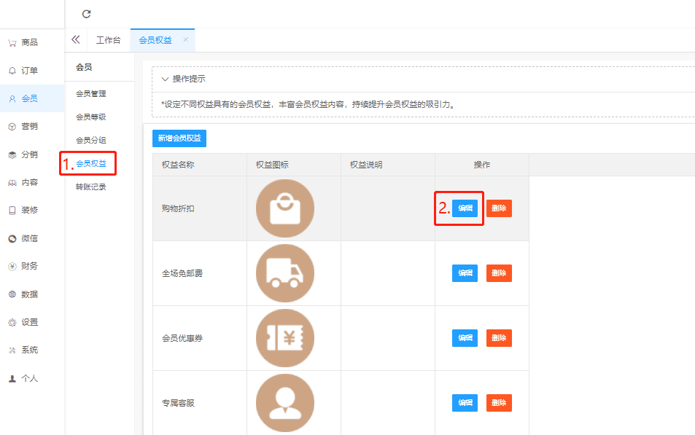Open 转账记录 in the submenu
The height and width of the screenshot is (435, 695).
pos(91,187)
